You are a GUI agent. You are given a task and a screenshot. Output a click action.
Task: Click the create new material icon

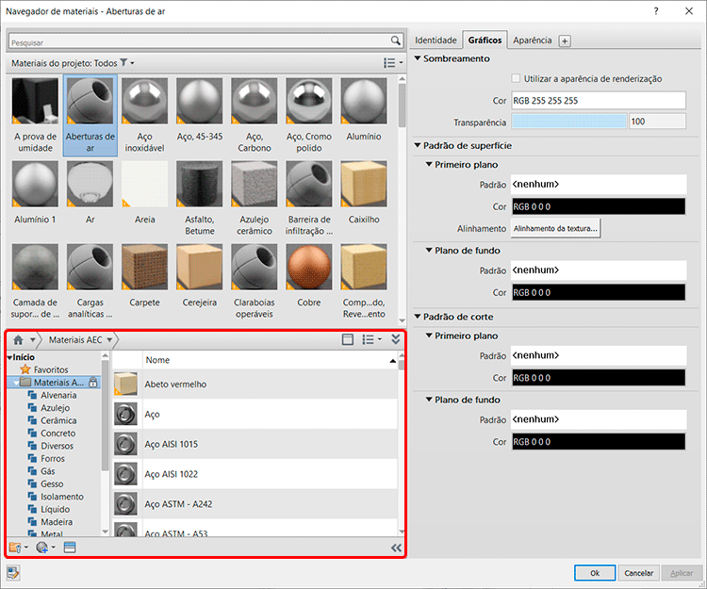tap(42, 548)
